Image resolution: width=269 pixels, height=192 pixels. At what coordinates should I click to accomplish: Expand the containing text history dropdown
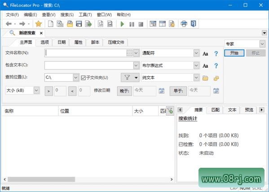click(136, 65)
